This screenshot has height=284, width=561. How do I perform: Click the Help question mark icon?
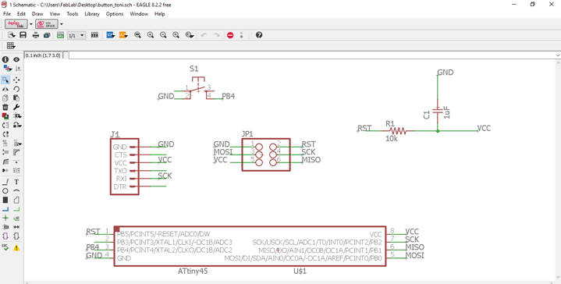(259, 35)
